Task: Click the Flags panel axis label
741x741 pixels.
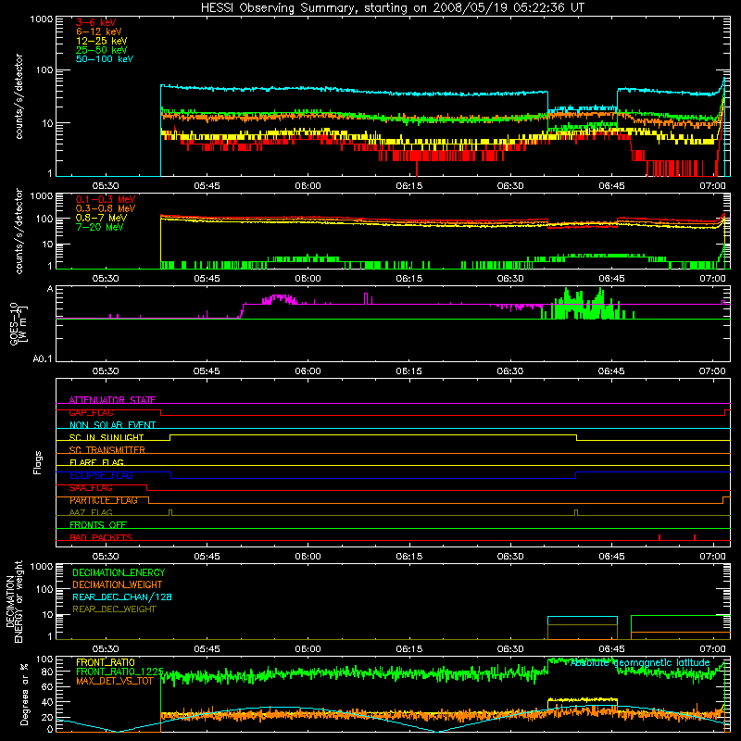Action: [37, 462]
